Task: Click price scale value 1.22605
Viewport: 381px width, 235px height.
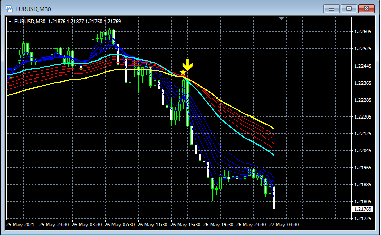Action: (x=363, y=32)
